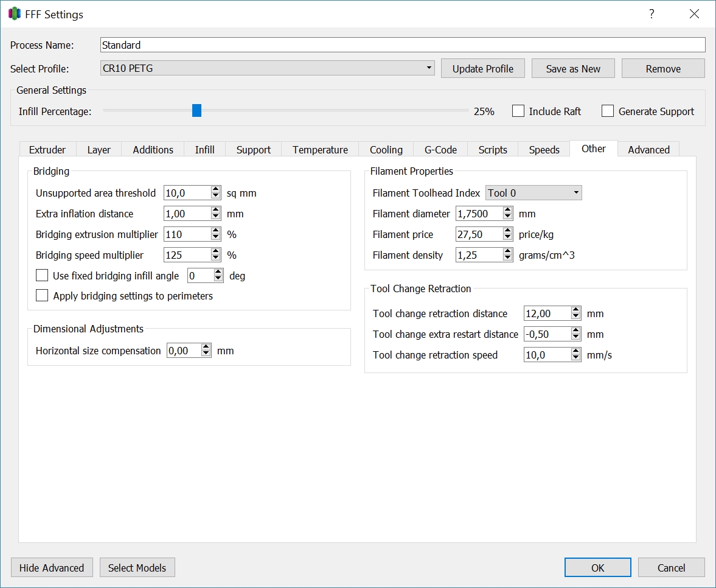This screenshot has width=716, height=588.
Task: Check Apply bridging settings to perimeters
Action: [42, 295]
